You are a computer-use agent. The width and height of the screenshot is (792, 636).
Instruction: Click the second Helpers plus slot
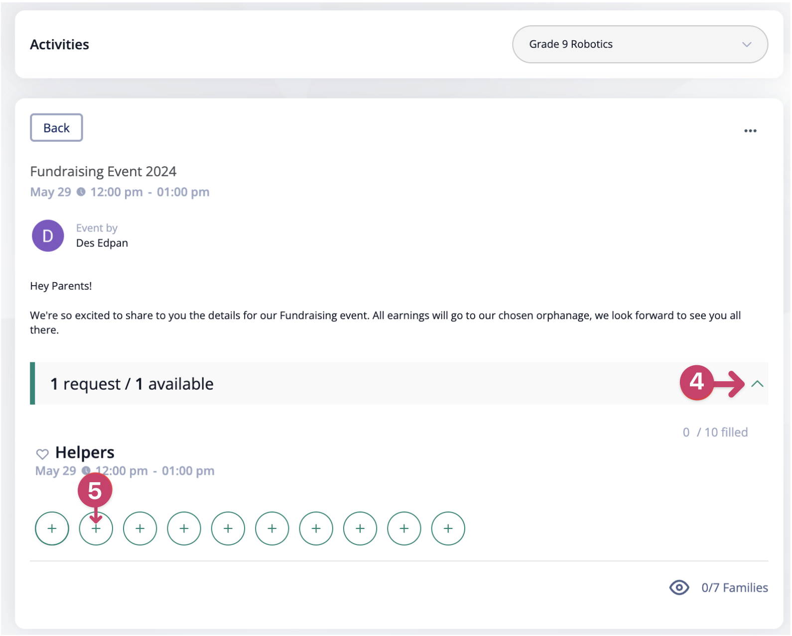point(96,529)
